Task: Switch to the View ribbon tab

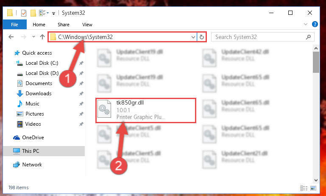Action: click(87, 25)
